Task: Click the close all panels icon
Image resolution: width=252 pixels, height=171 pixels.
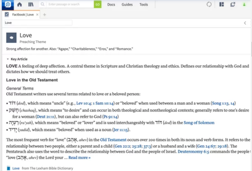Action: 233,4
